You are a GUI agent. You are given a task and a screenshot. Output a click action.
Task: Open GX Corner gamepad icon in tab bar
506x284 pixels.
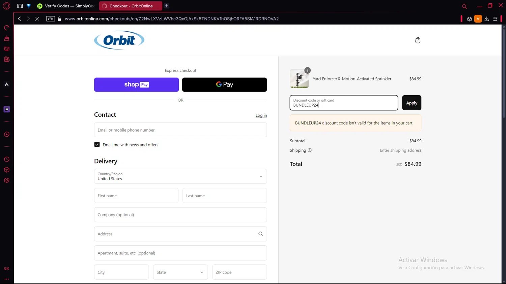coord(20,6)
